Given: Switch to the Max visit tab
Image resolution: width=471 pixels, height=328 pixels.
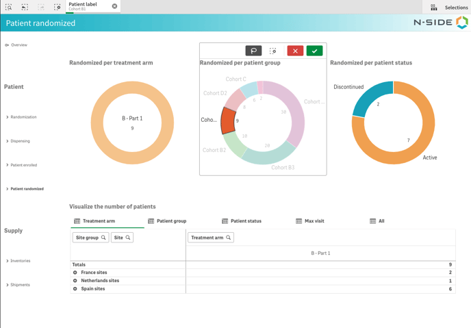Looking at the screenshot, I should tap(309, 221).
